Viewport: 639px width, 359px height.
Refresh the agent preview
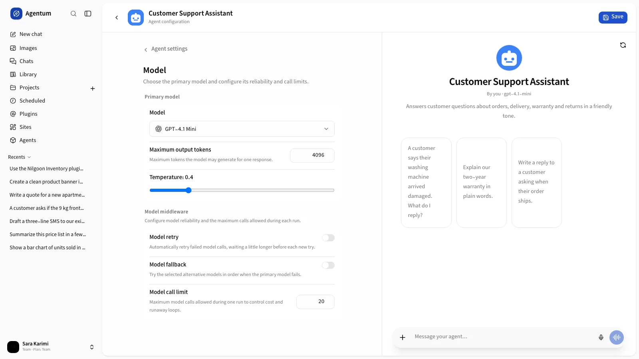623,45
